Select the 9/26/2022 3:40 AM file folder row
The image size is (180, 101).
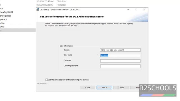51,1
